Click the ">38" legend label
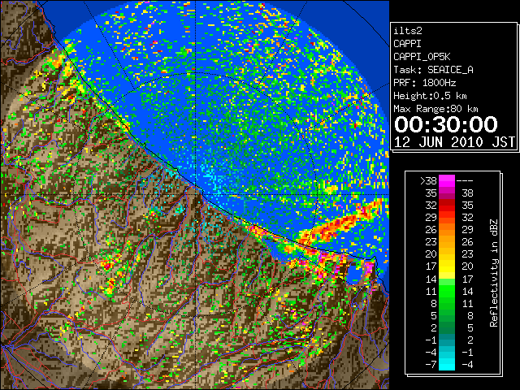This screenshot has width=520, height=390. click(428, 180)
